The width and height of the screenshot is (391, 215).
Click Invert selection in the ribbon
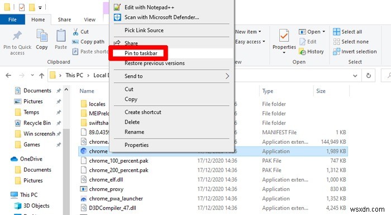[x=355, y=52]
